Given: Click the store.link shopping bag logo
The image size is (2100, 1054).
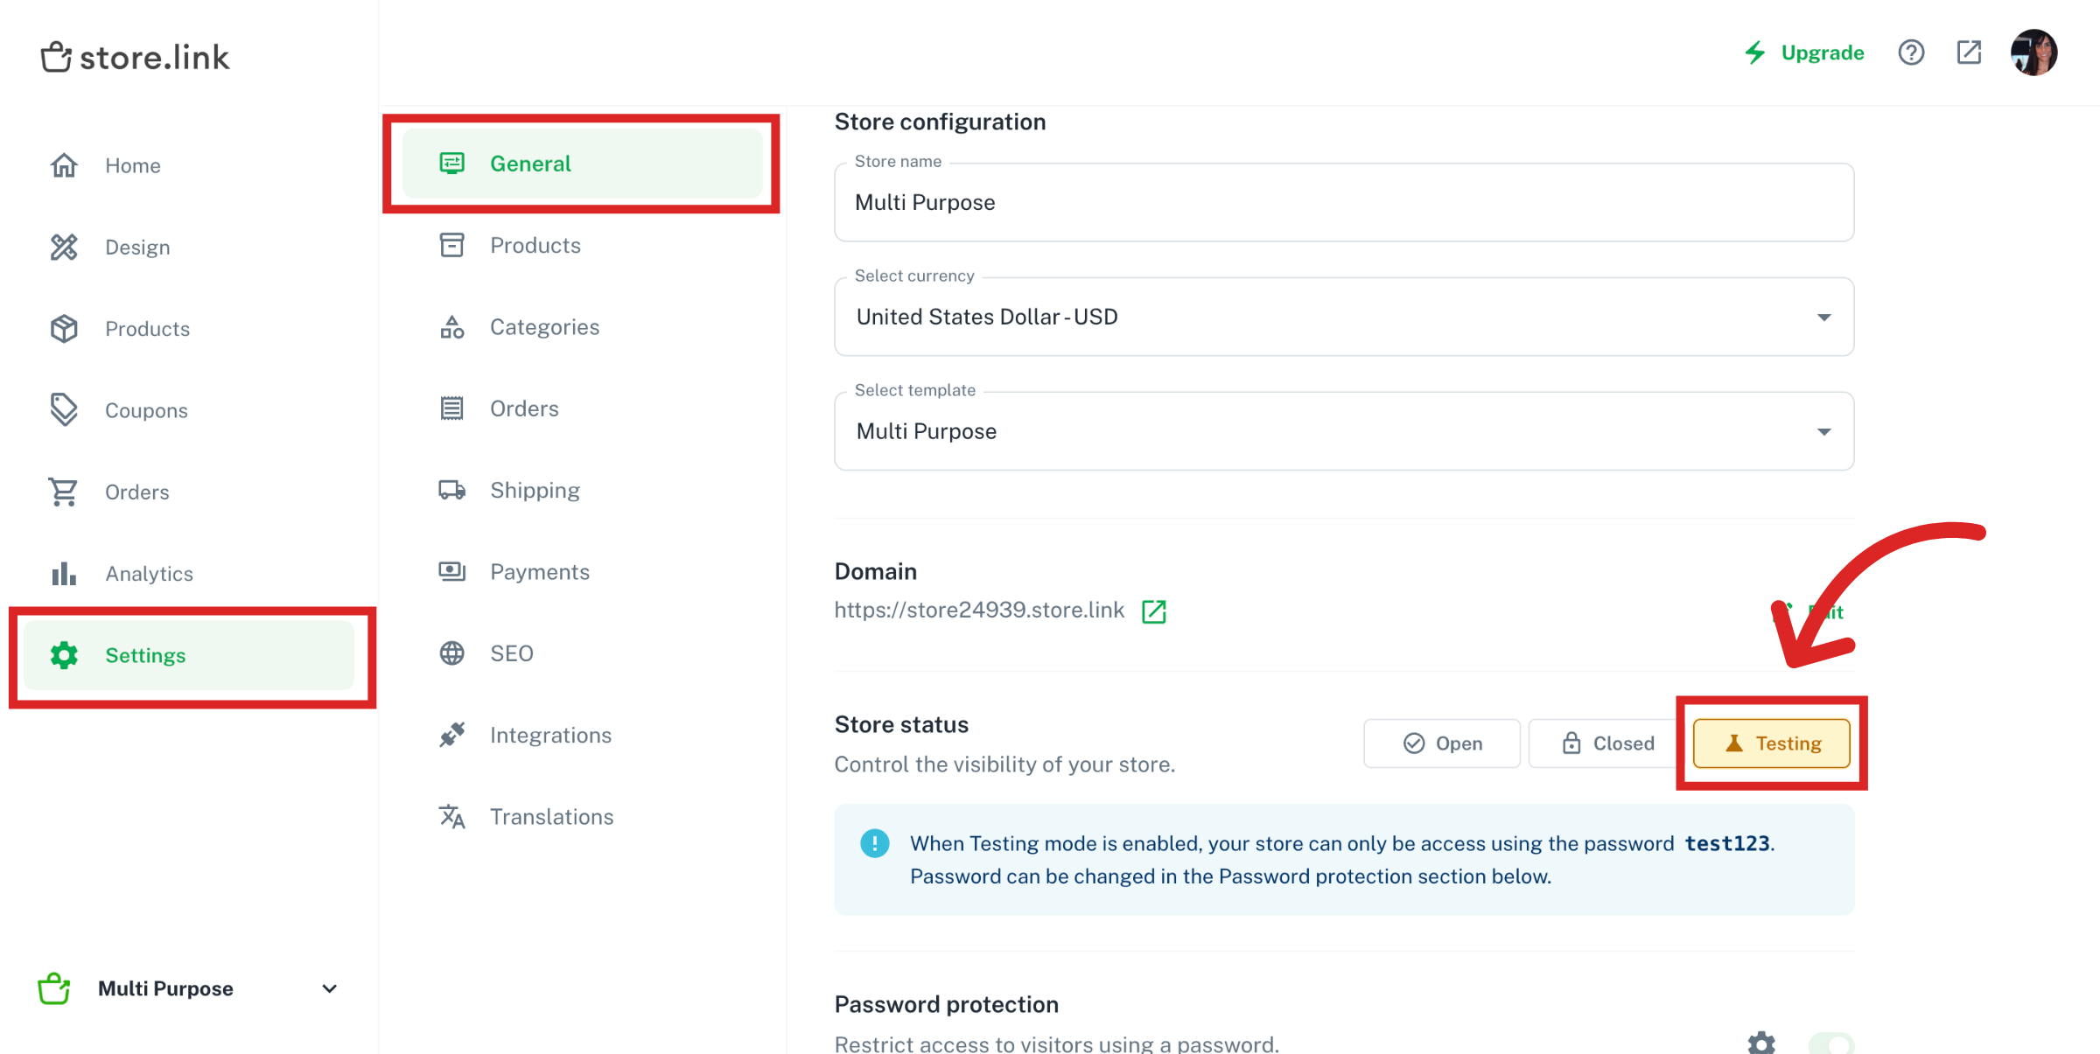Looking at the screenshot, I should coord(56,56).
